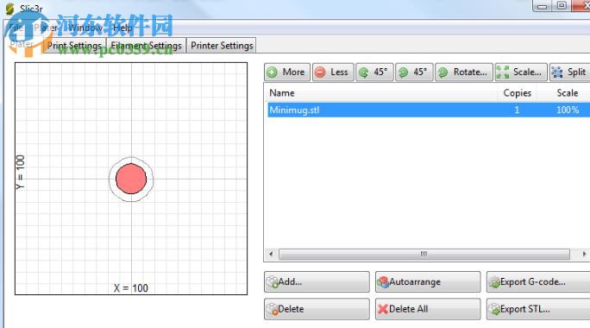Click the blue split icon

tap(557, 72)
